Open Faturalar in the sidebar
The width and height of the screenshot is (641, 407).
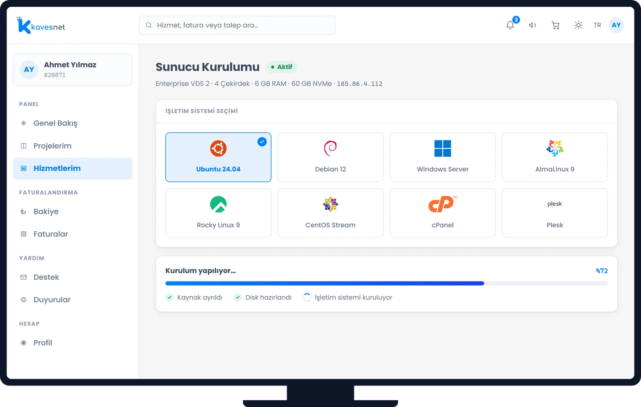pos(72,234)
